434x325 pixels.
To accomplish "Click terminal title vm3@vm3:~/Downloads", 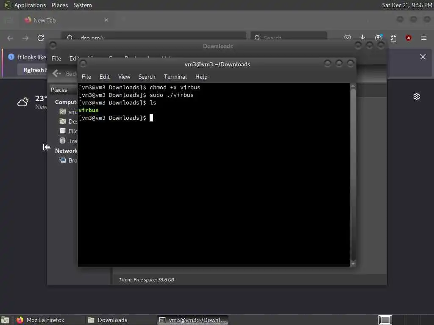I will click(x=217, y=64).
